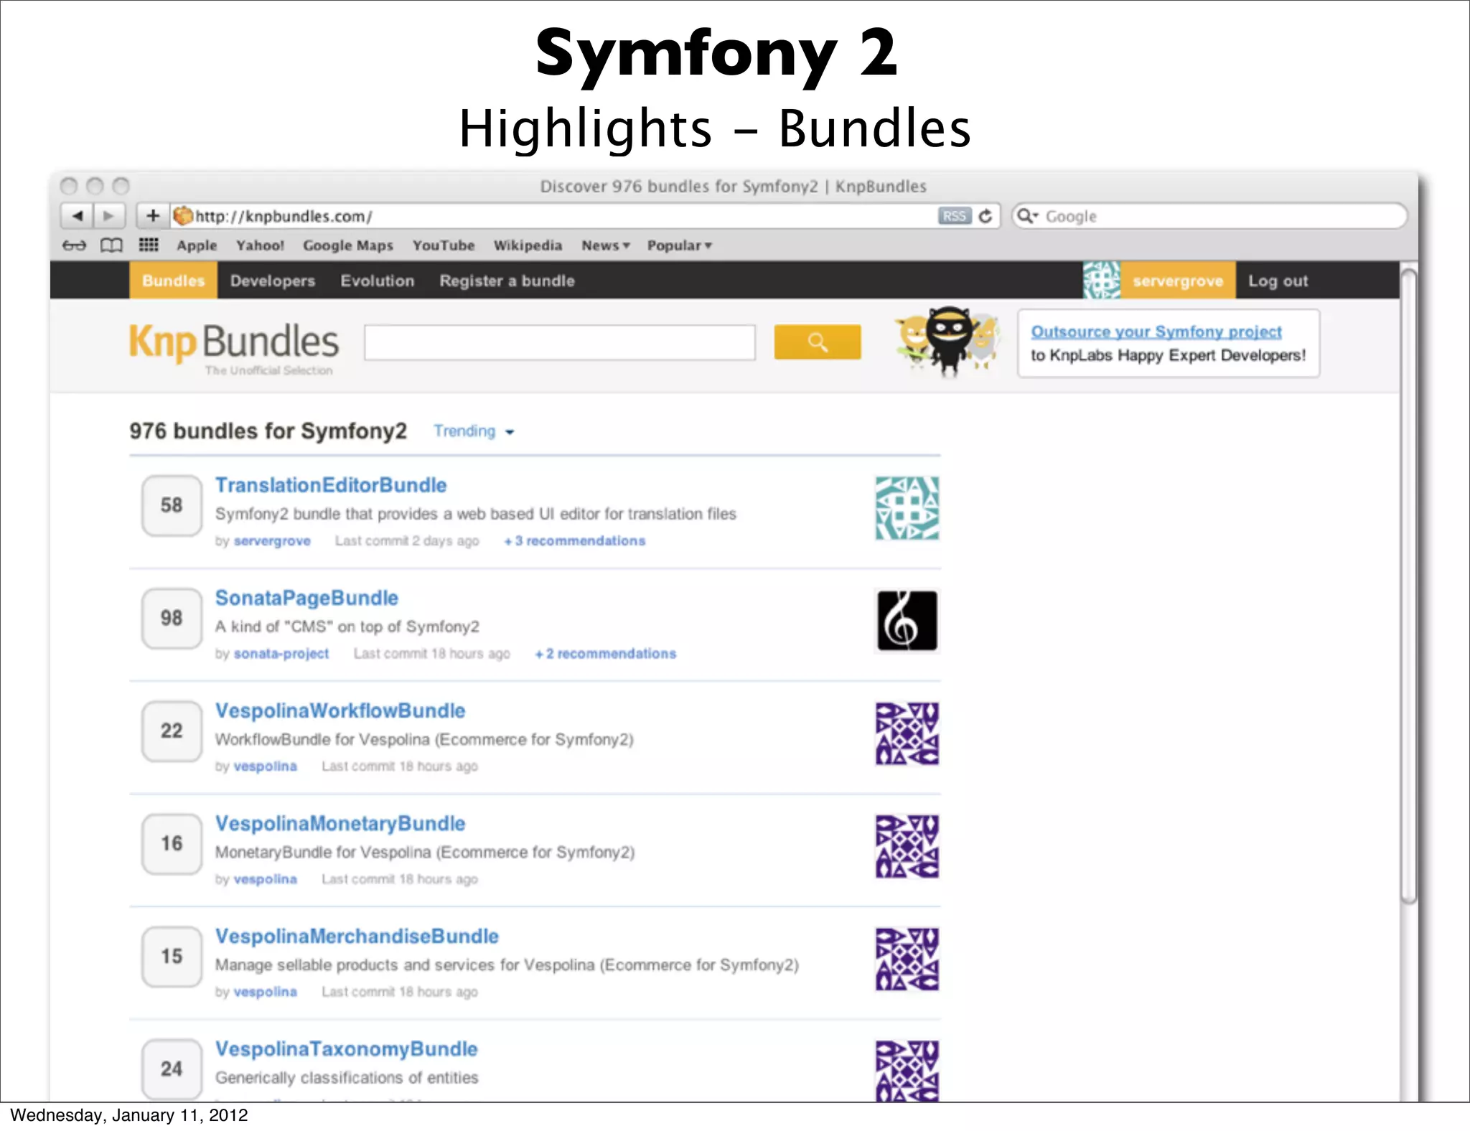
Task: Focus the KnpBundles bundle search box
Action: coord(560,342)
